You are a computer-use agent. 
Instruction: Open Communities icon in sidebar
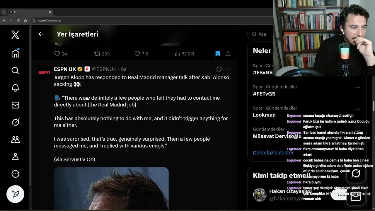coord(15,139)
